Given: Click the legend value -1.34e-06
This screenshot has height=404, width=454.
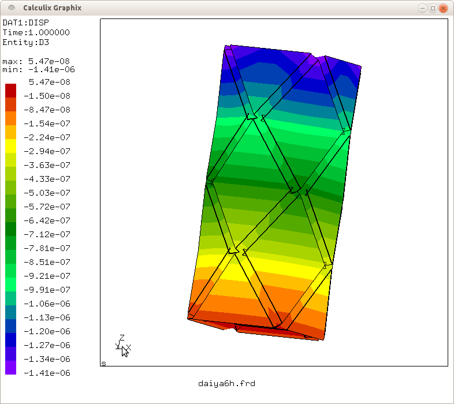Looking at the screenshot, I should pyautogui.click(x=47, y=359).
